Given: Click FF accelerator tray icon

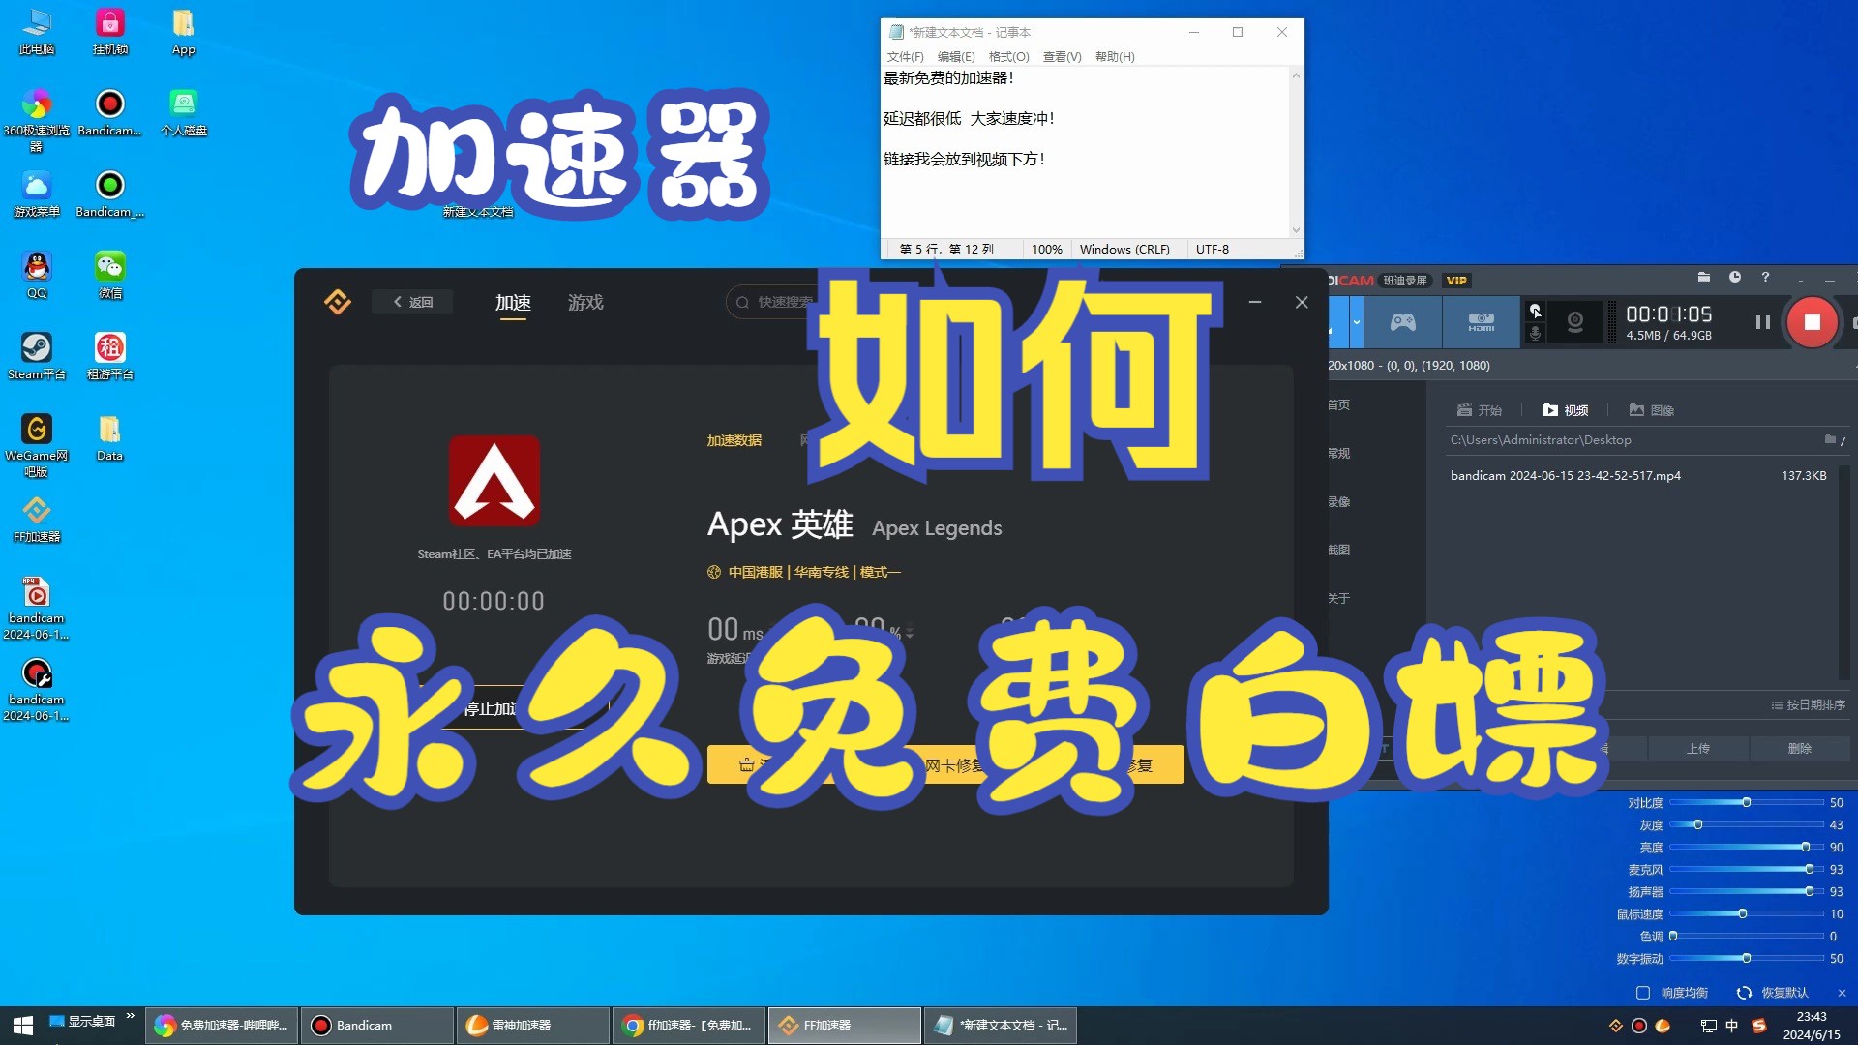Looking at the screenshot, I should pyautogui.click(x=1615, y=1025).
